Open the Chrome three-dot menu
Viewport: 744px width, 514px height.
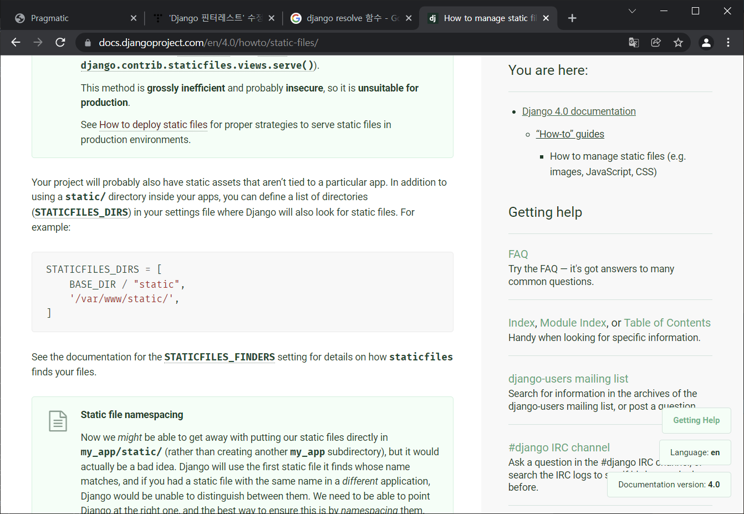coord(728,43)
